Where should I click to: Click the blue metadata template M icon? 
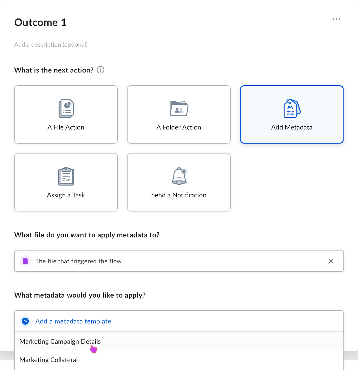(x=25, y=321)
